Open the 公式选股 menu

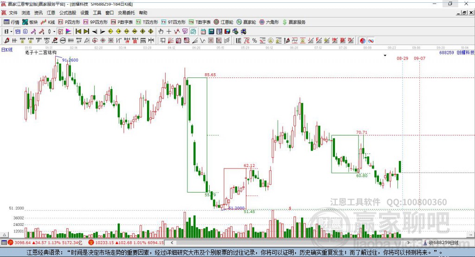pos(68,13)
